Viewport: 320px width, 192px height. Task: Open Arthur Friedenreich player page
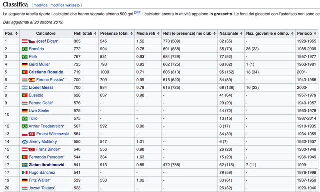tap(46, 126)
